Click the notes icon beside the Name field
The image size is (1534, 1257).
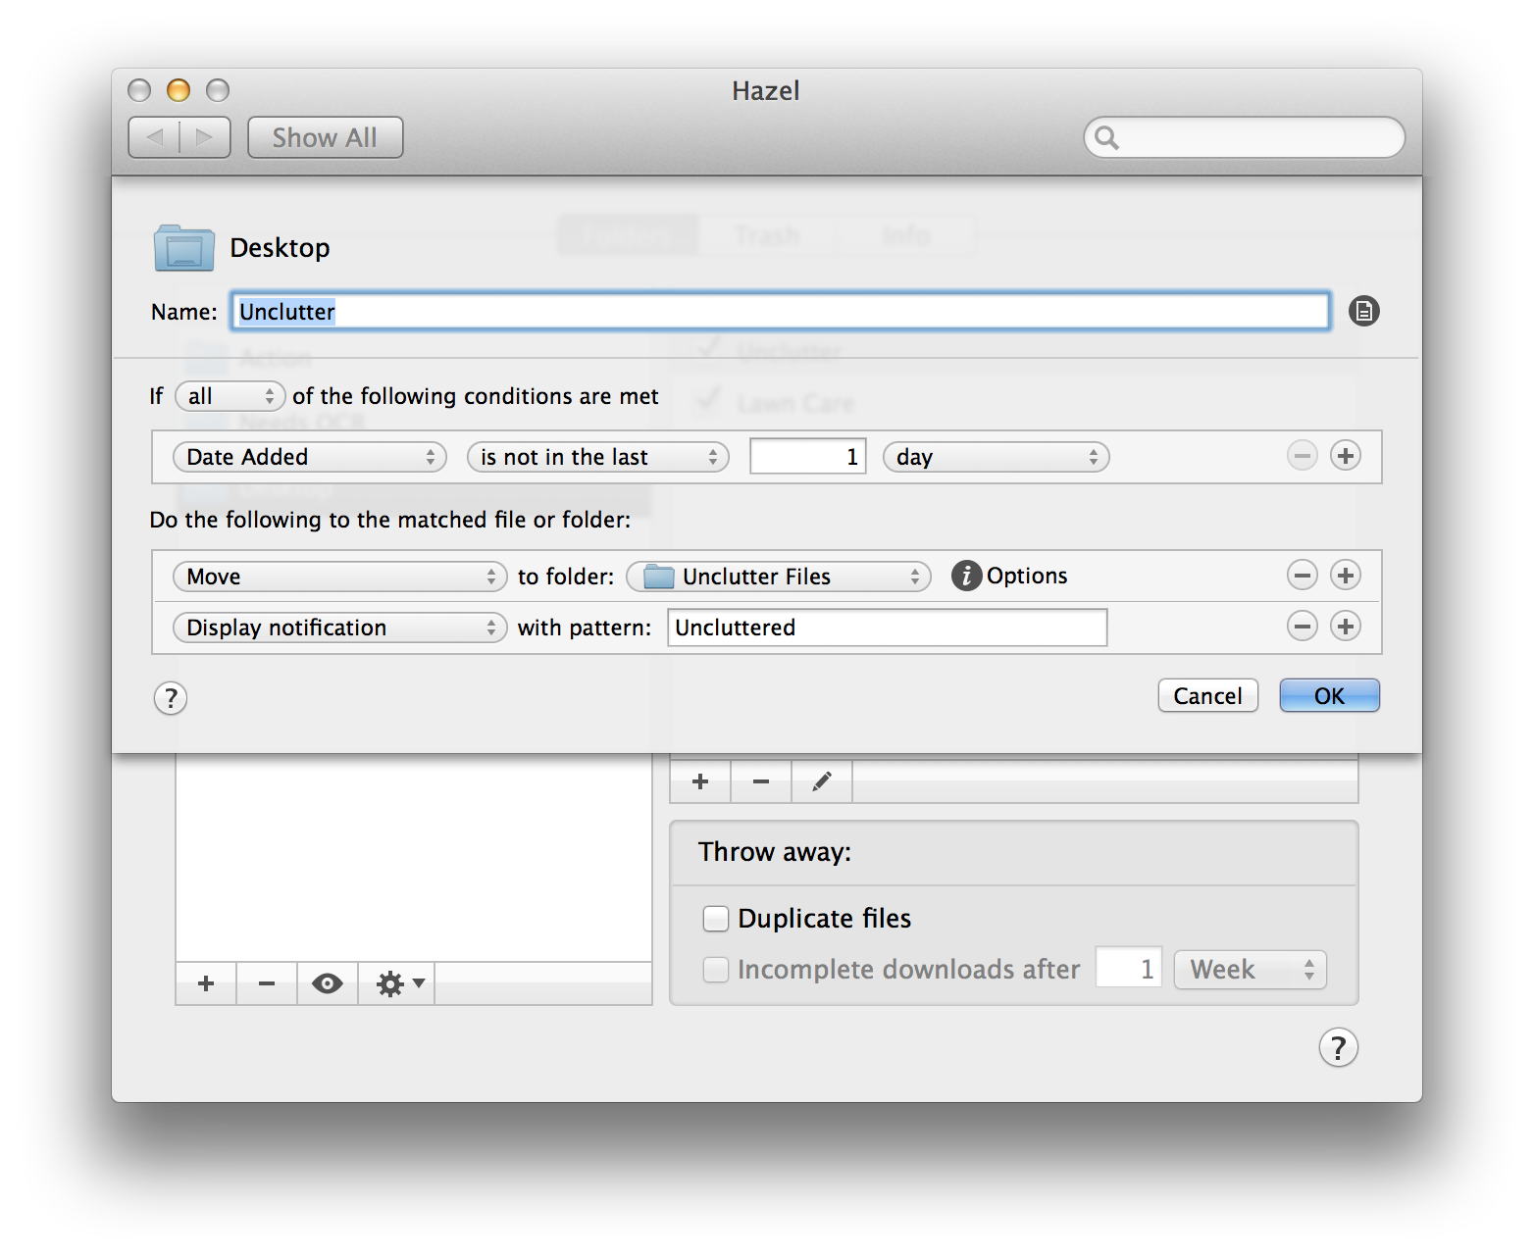[1363, 311]
